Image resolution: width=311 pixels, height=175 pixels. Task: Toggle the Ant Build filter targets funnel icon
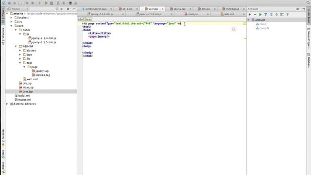pos(266,15)
